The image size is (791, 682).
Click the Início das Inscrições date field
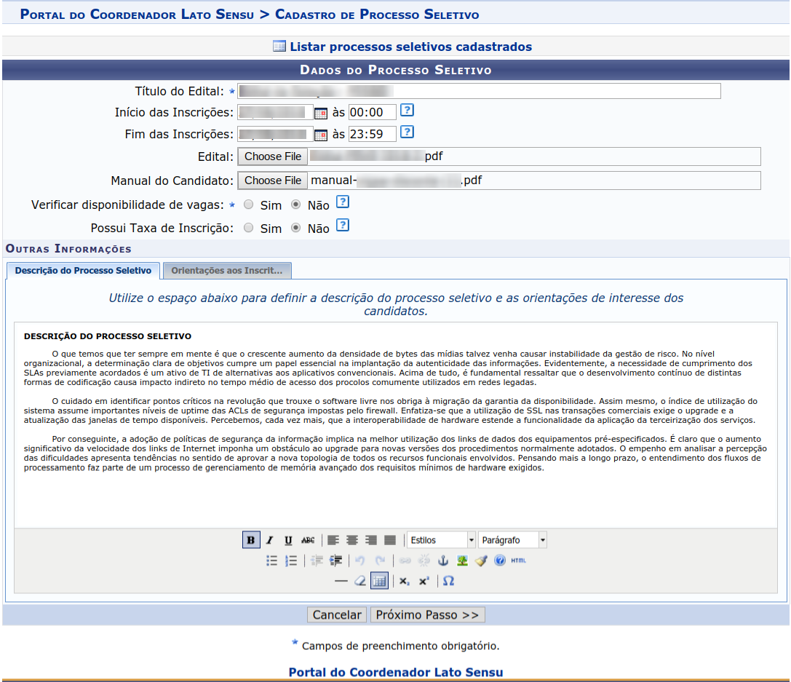tap(275, 112)
